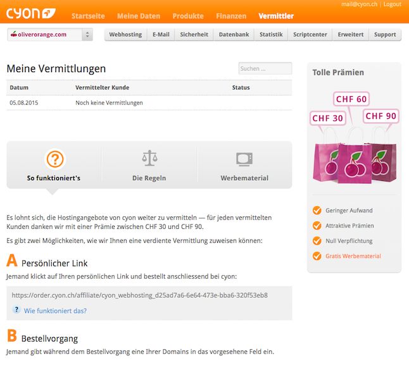Click the checkmark beside Attraktive Prämien
Image resolution: width=409 pixels, height=368 pixels.
point(317,226)
